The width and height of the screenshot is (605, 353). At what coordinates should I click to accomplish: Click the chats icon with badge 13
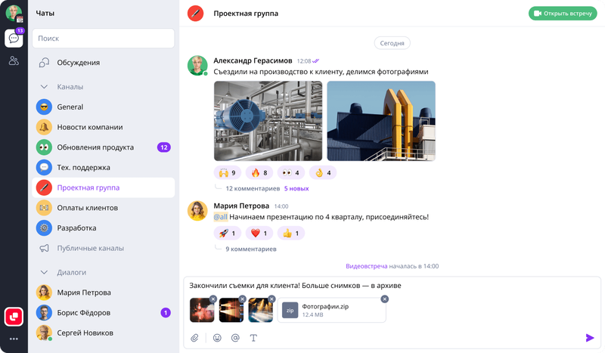[x=14, y=39]
